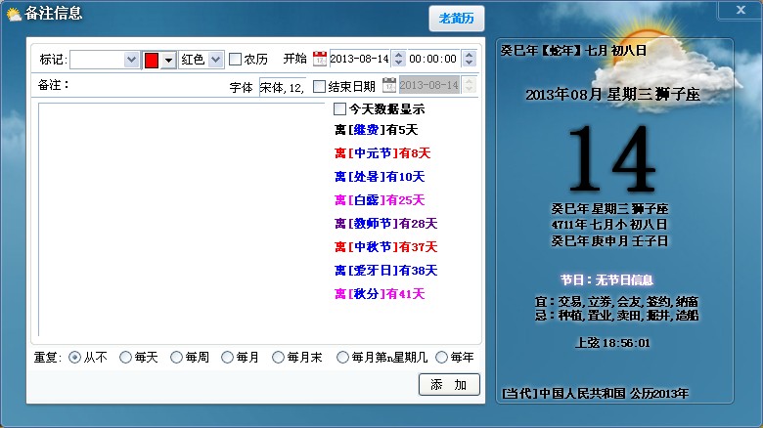
Task: Check the 结束日期 end date checkbox
Action: pyautogui.click(x=320, y=86)
